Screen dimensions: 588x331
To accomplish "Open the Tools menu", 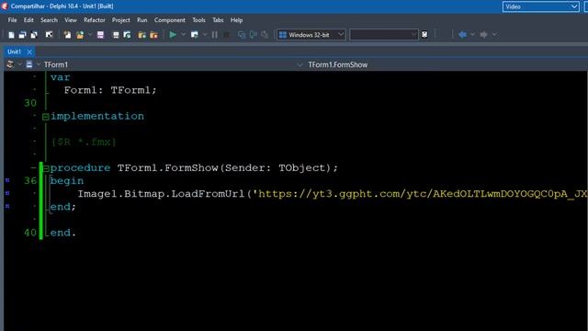I will tap(198, 20).
